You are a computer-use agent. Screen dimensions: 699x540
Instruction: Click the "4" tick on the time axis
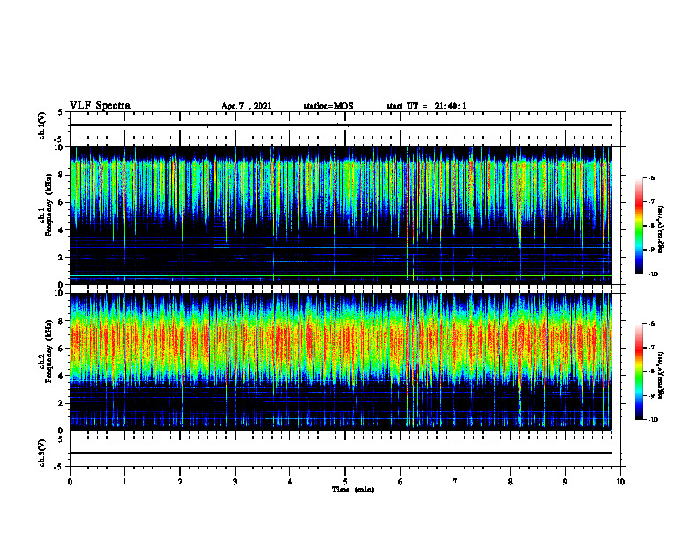(x=290, y=482)
